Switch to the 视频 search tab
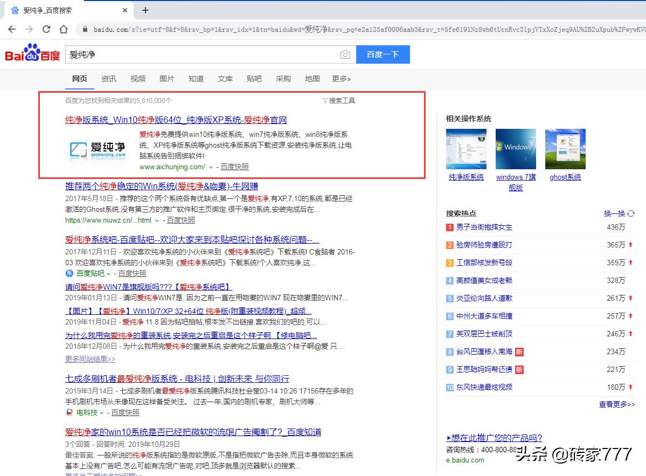646x476 pixels. click(x=138, y=78)
